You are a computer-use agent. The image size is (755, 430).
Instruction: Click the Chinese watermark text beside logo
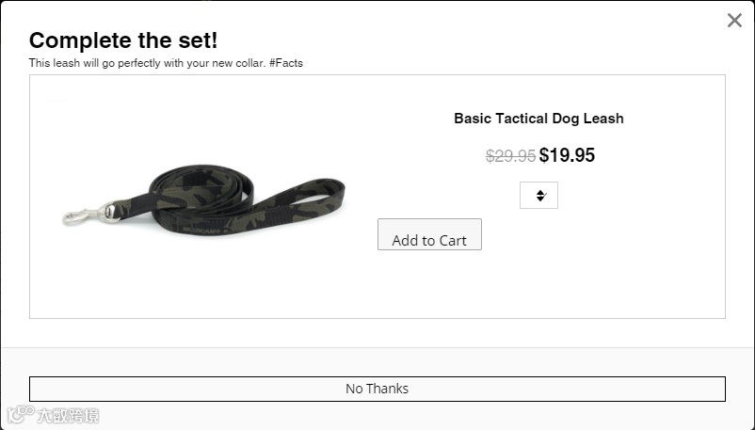(67, 415)
